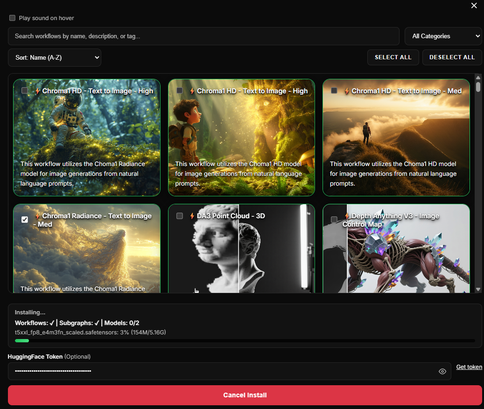Expand the Sort: Name (A-Z) dropdown
This screenshot has height=409, width=484.
[55, 57]
